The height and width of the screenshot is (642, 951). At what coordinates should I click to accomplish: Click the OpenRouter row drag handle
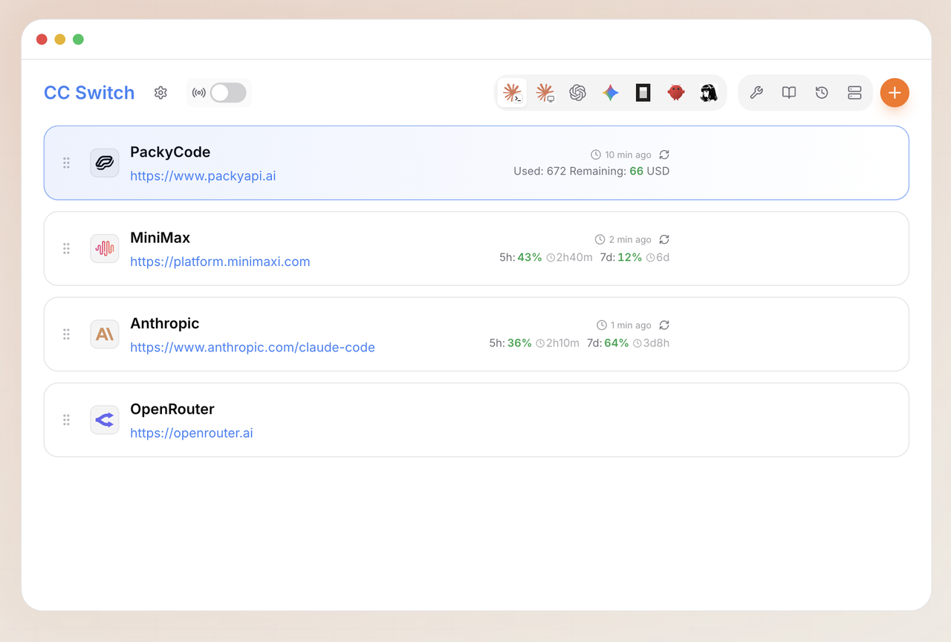pyautogui.click(x=66, y=420)
